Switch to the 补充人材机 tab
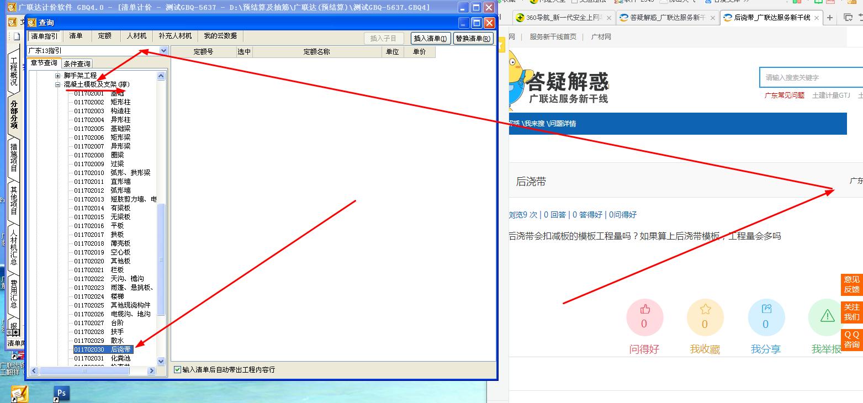Image resolution: width=863 pixels, height=403 pixels. point(175,36)
